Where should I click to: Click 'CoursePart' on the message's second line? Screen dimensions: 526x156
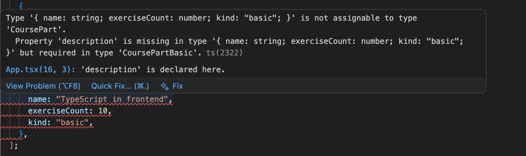34,29
